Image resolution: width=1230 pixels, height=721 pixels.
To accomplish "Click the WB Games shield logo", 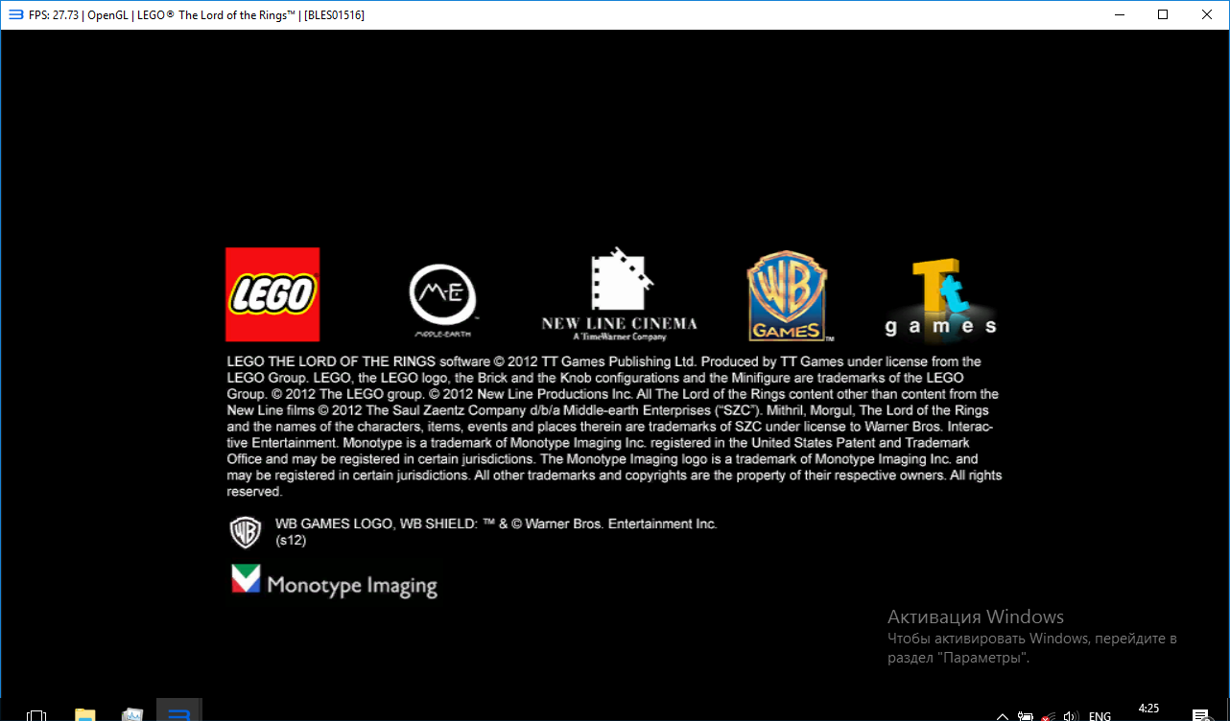I will click(789, 296).
